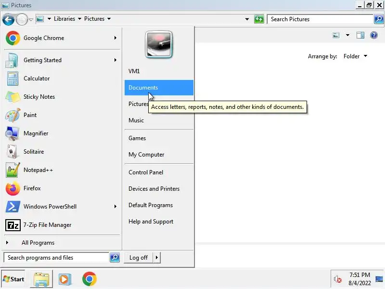Open shutdown options arrow beside Log off

[x=157, y=258]
